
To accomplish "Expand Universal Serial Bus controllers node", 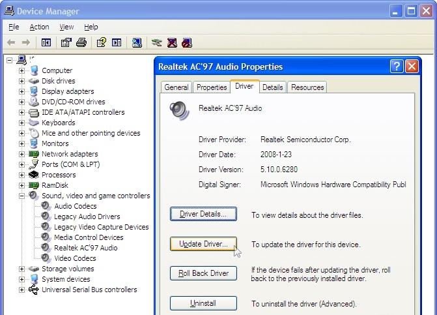I will tap(21, 290).
